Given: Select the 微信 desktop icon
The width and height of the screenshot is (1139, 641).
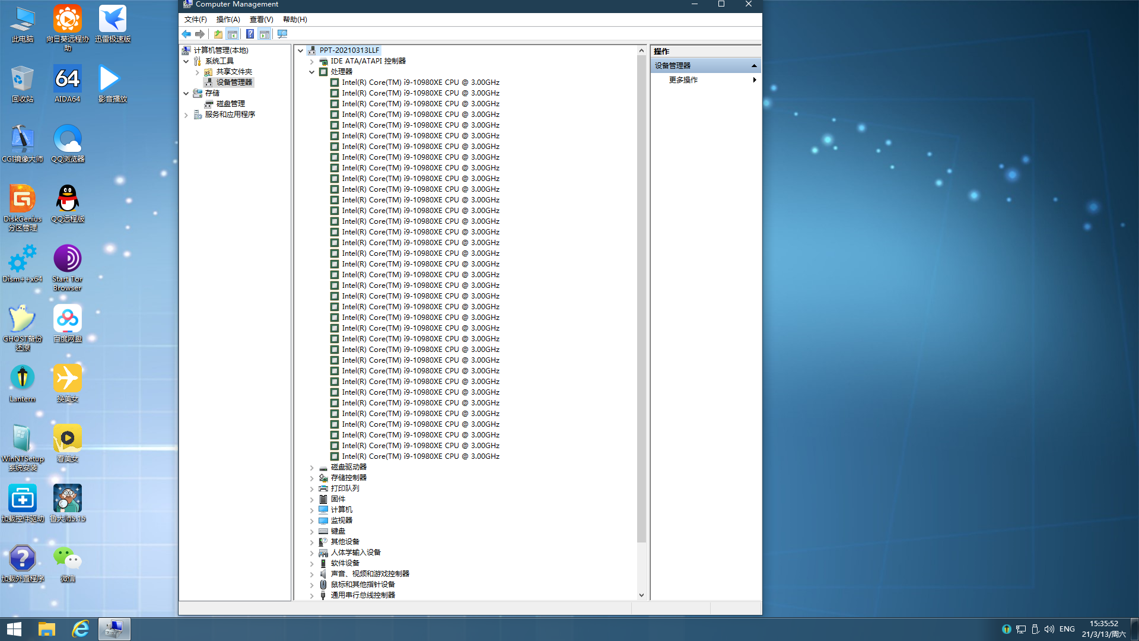Looking at the screenshot, I should click(x=68, y=563).
